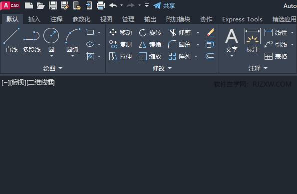
Task: Open the Express Tools tab
Action: tap(242, 19)
